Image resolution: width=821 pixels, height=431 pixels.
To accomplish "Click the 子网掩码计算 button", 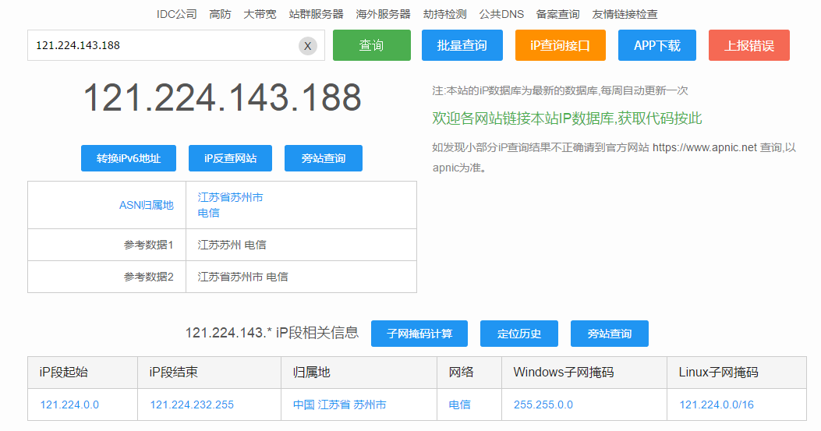I will (419, 334).
